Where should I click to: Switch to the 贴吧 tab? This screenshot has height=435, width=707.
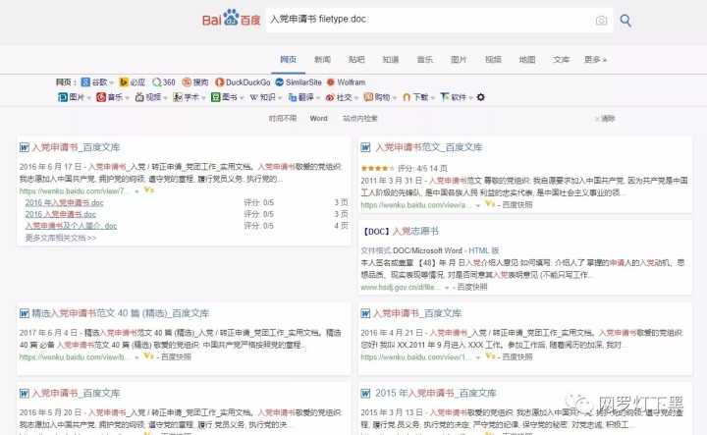(x=356, y=60)
